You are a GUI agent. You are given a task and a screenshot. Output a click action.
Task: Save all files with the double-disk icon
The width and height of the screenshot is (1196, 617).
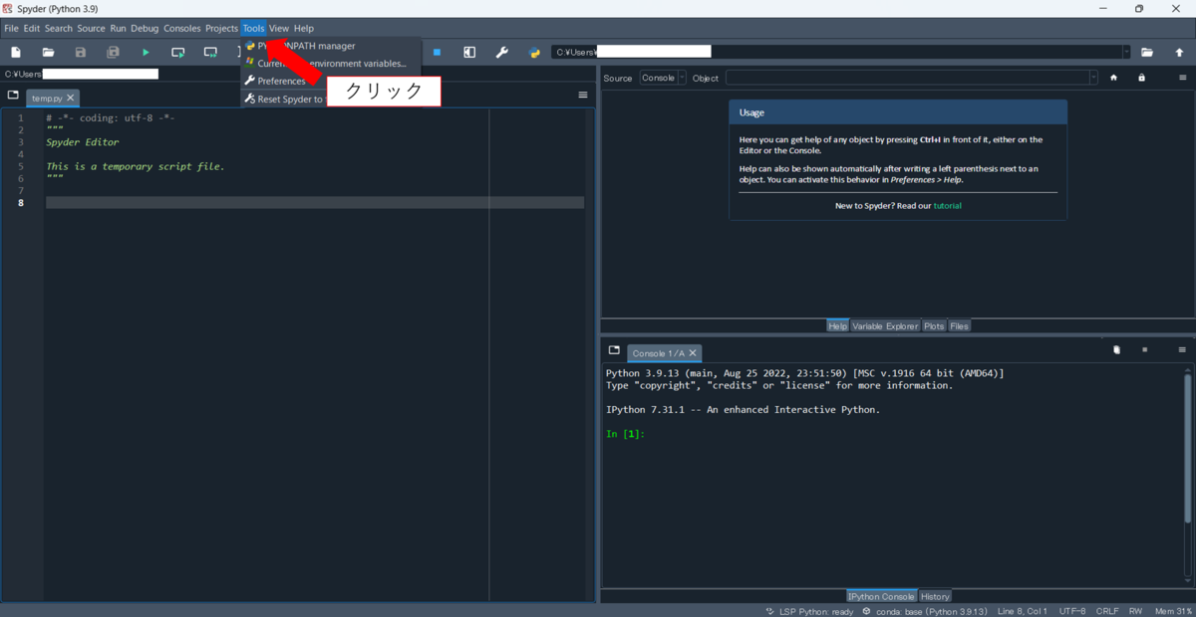113,52
